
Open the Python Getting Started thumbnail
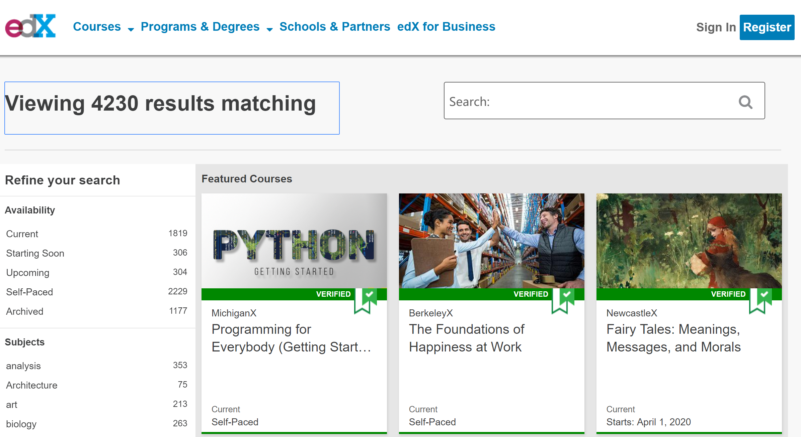pyautogui.click(x=294, y=241)
